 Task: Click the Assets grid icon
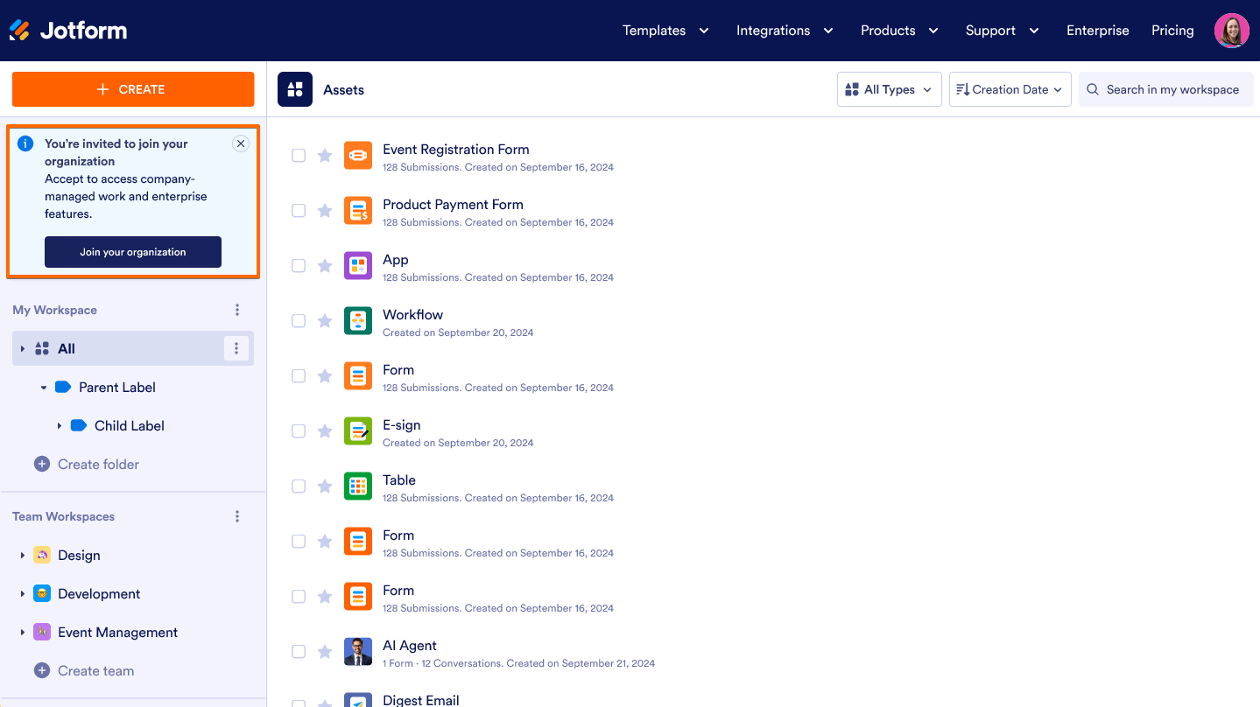point(295,89)
